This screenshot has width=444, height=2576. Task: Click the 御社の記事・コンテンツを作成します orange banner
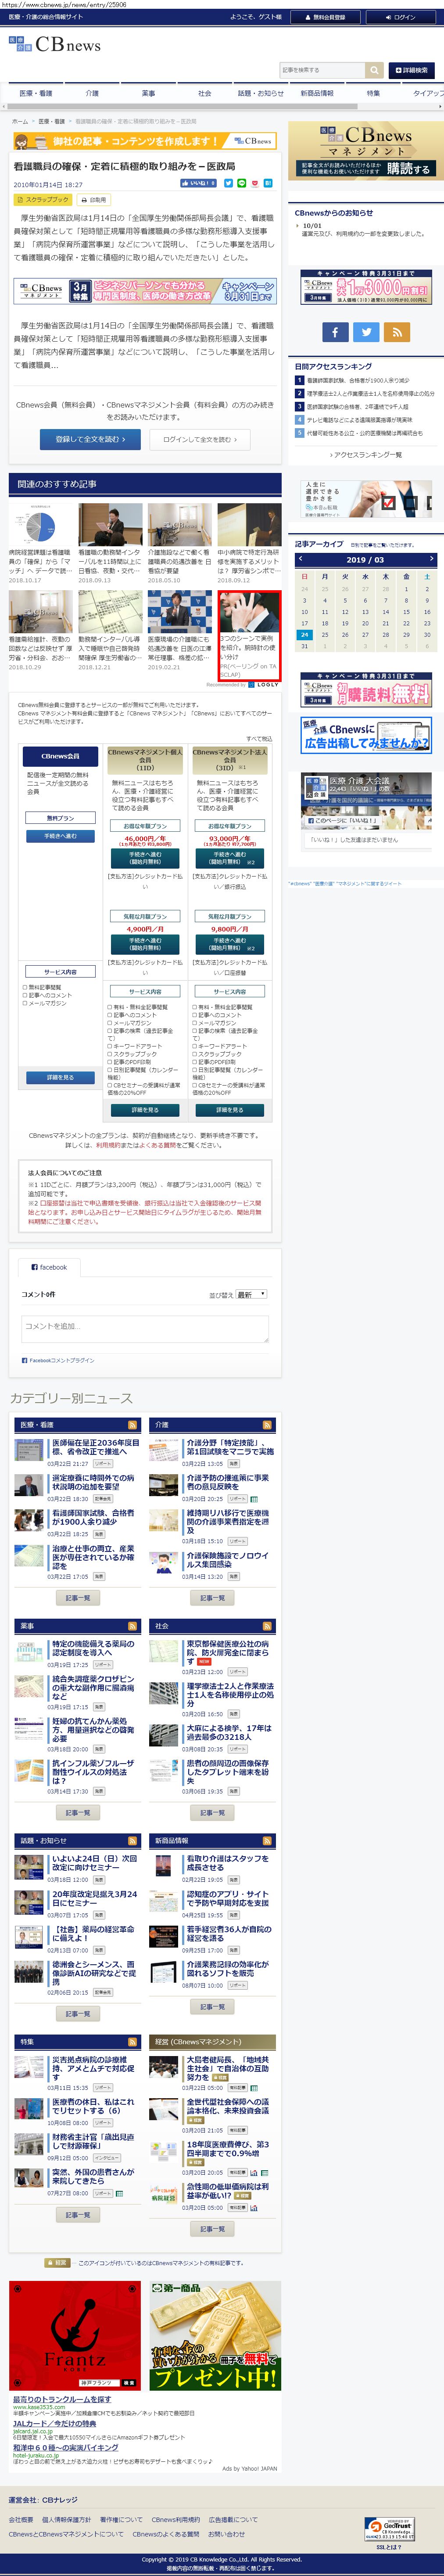[x=144, y=141]
